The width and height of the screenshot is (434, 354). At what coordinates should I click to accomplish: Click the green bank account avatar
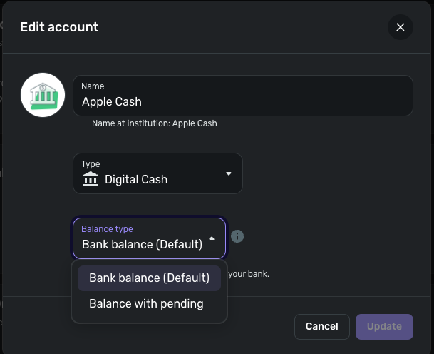point(43,95)
